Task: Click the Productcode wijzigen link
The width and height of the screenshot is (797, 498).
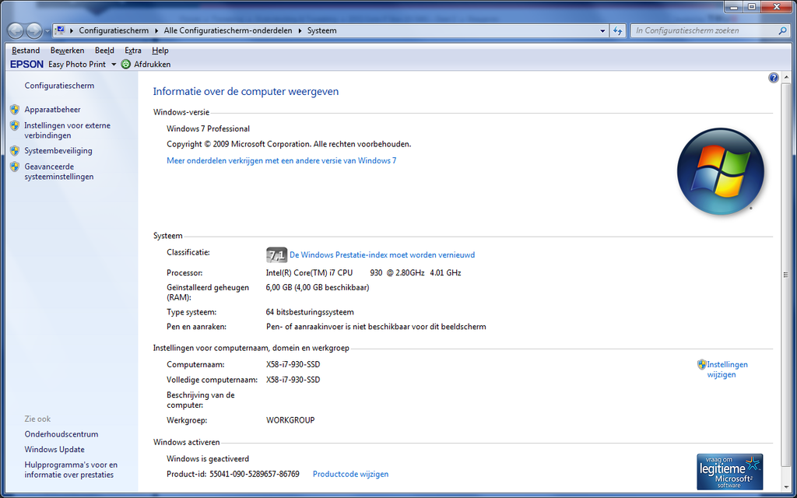Action: (x=350, y=474)
